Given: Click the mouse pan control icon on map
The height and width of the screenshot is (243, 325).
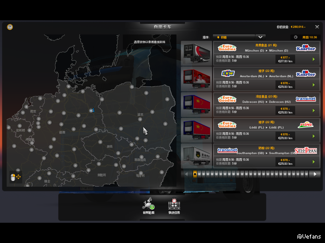Looking at the screenshot, I should click(16, 177).
